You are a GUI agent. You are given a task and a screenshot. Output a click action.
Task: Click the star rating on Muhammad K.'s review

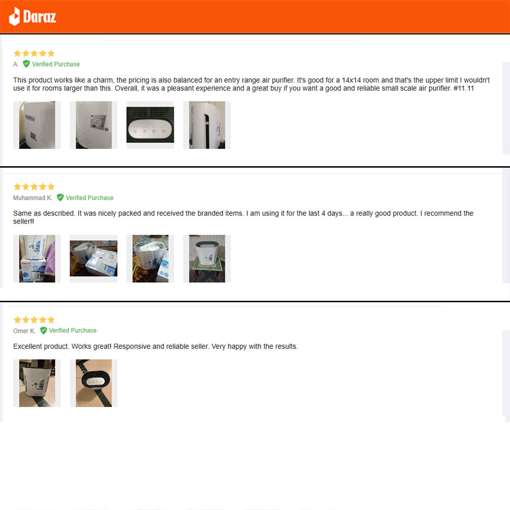[34, 187]
